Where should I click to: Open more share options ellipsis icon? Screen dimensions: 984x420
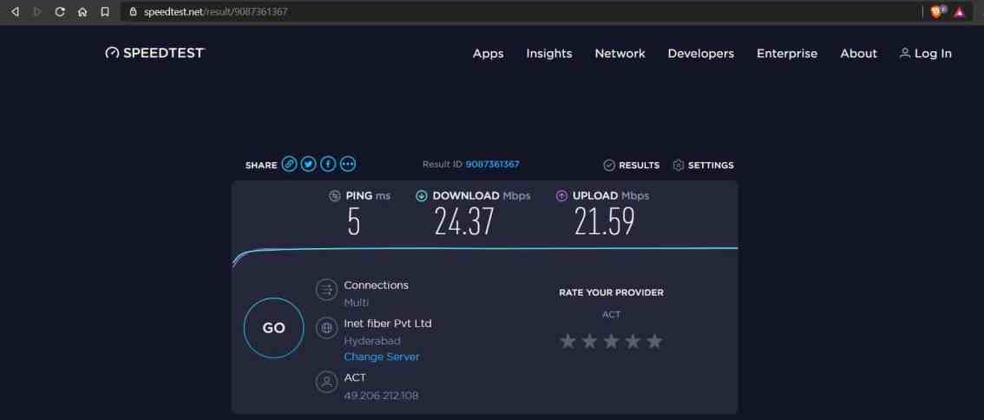[x=348, y=165]
